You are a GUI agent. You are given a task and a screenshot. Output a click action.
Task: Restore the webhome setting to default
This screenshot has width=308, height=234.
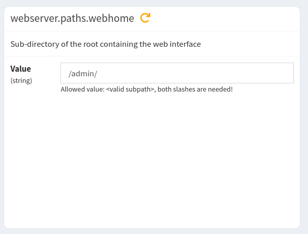[x=145, y=18]
